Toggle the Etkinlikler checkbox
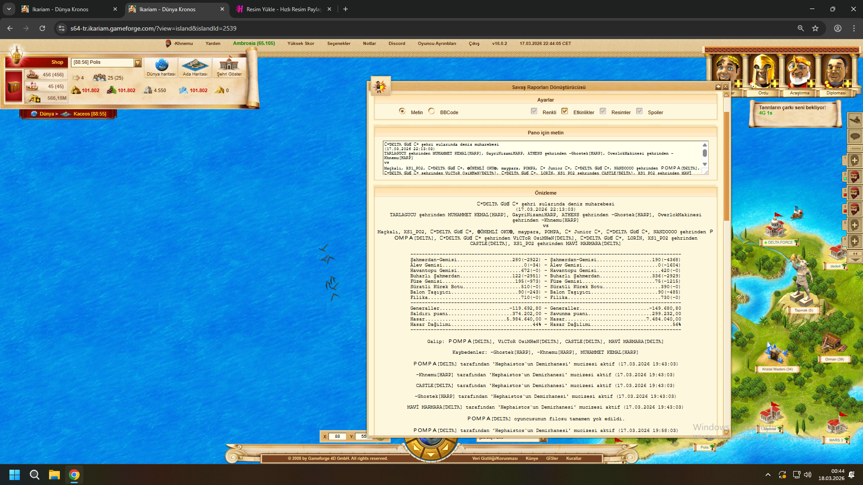The width and height of the screenshot is (863, 485). coord(565,111)
